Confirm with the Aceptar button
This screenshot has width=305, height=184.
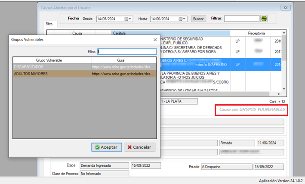click(107, 147)
